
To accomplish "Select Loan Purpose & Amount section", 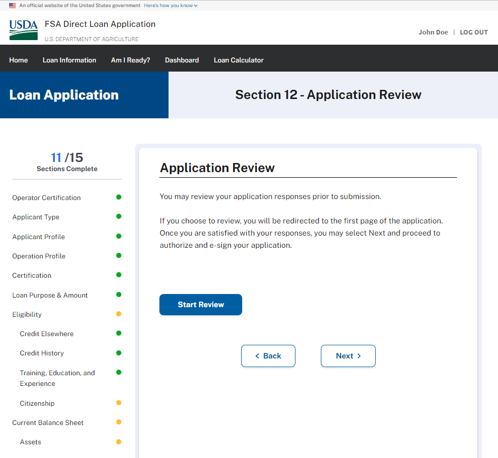I will click(x=50, y=295).
